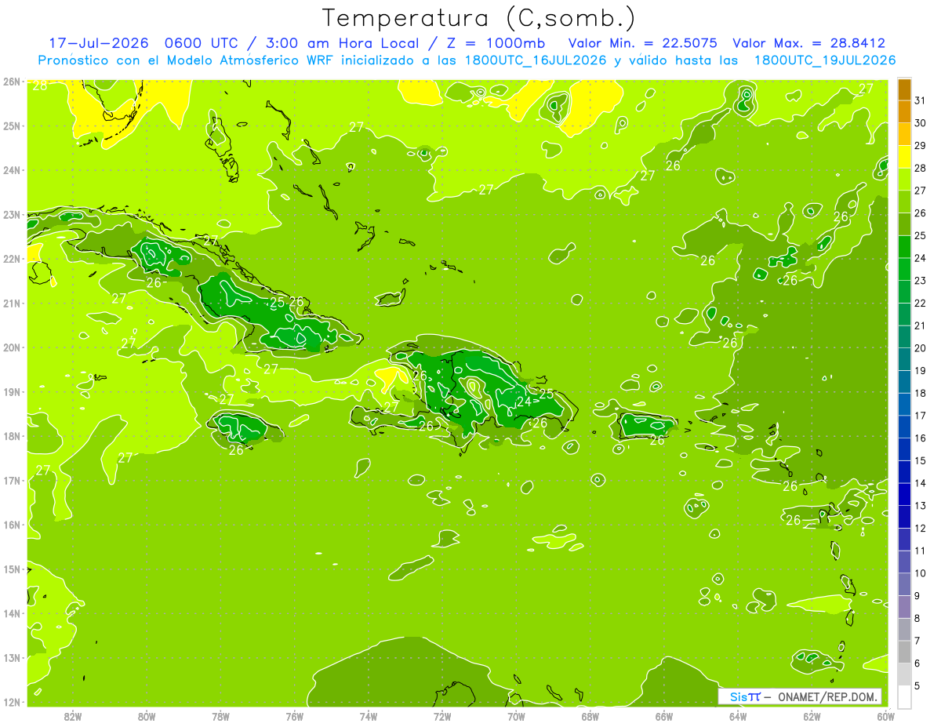This screenshot has height=727, width=941.
Task: Pick the yellow swatch between 28 and 29
Action: tap(904, 158)
